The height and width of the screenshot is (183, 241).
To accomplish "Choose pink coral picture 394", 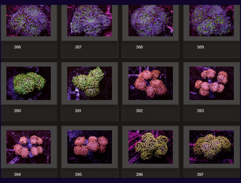I will pos(29,147).
